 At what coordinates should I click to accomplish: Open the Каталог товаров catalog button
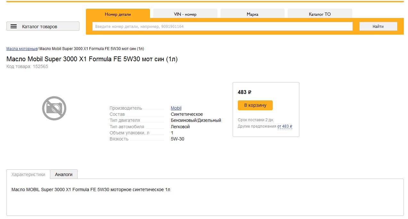43,26
